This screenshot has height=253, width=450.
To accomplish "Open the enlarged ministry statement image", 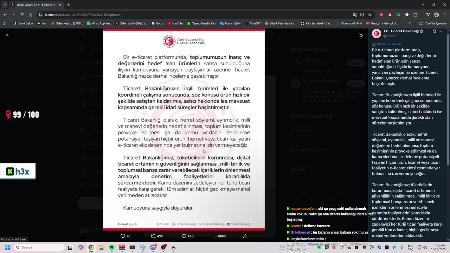I will (184, 130).
